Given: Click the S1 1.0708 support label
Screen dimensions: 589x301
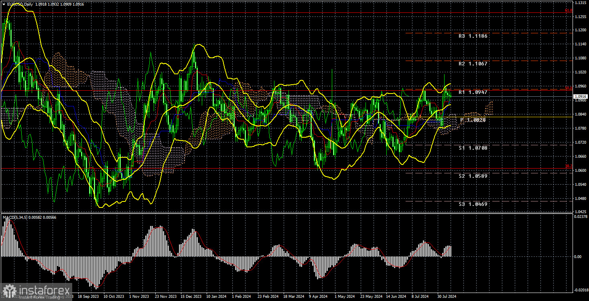Looking at the screenshot, I should [473, 148].
